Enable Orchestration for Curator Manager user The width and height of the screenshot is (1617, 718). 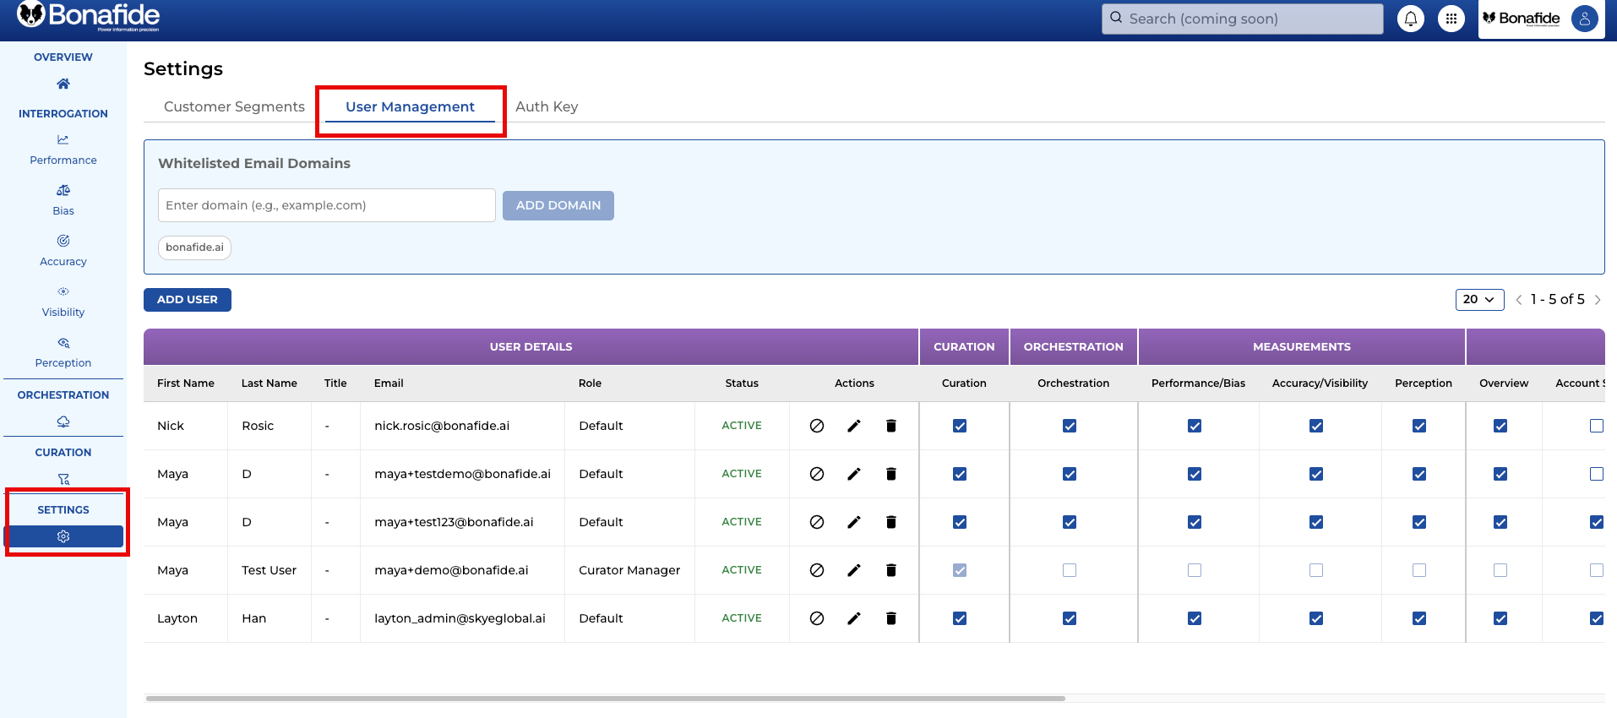coord(1070,570)
